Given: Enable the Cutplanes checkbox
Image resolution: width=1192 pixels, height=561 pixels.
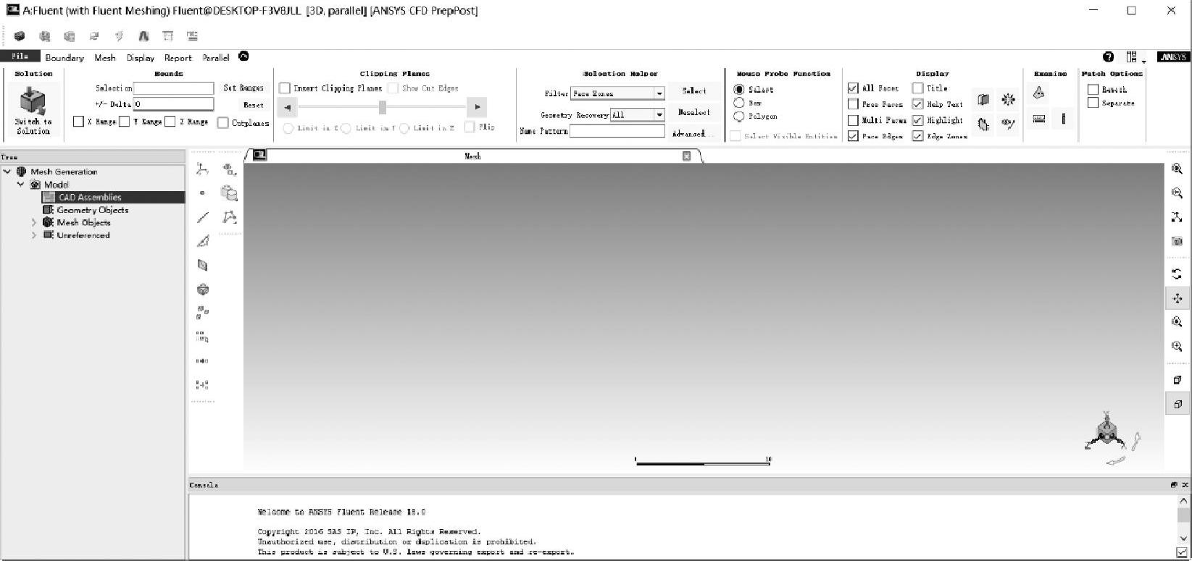Looking at the screenshot, I should (222, 123).
